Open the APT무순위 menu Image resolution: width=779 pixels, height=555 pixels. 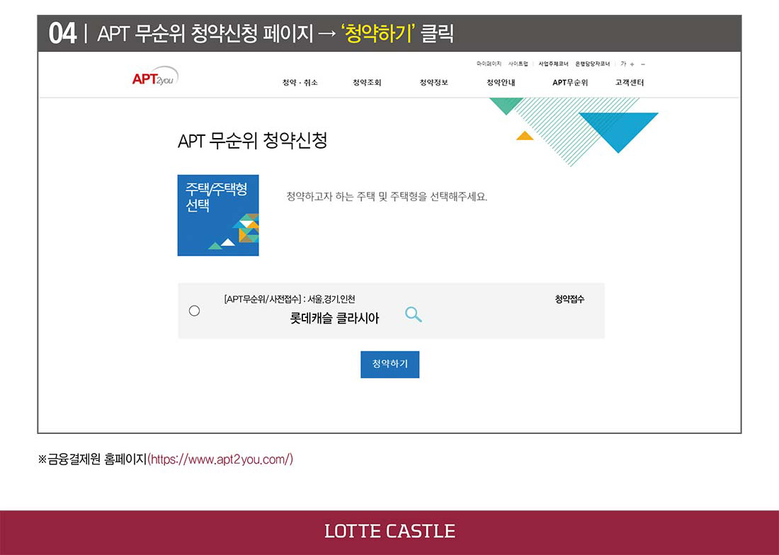coord(570,82)
